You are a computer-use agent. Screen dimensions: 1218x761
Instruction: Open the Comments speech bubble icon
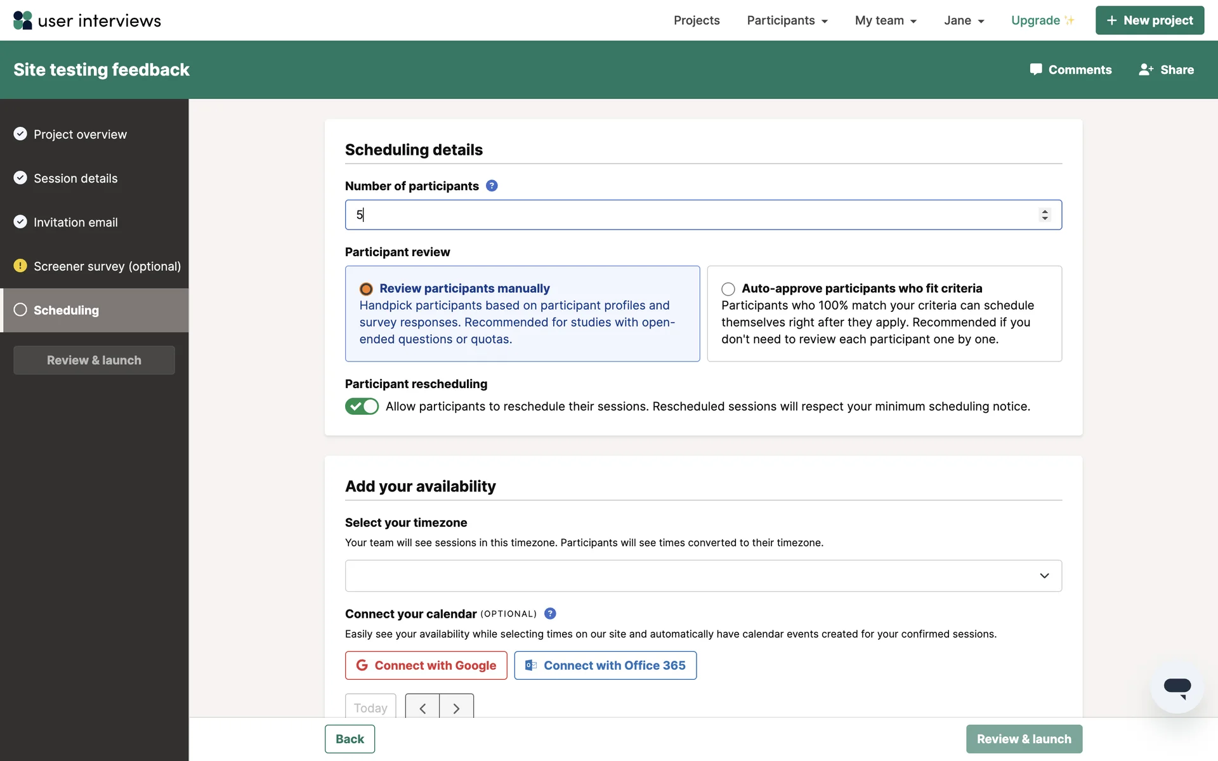(x=1036, y=69)
